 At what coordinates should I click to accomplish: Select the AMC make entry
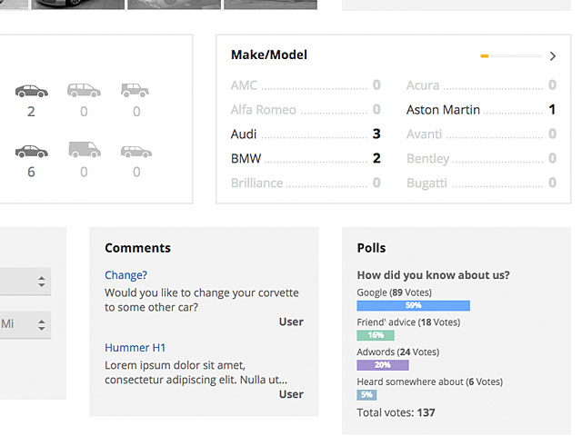tap(306, 84)
